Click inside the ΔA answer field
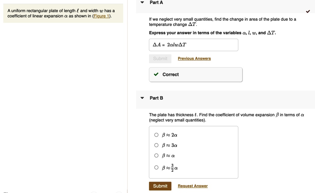Screen dimensions: 315x193 pos(193,45)
